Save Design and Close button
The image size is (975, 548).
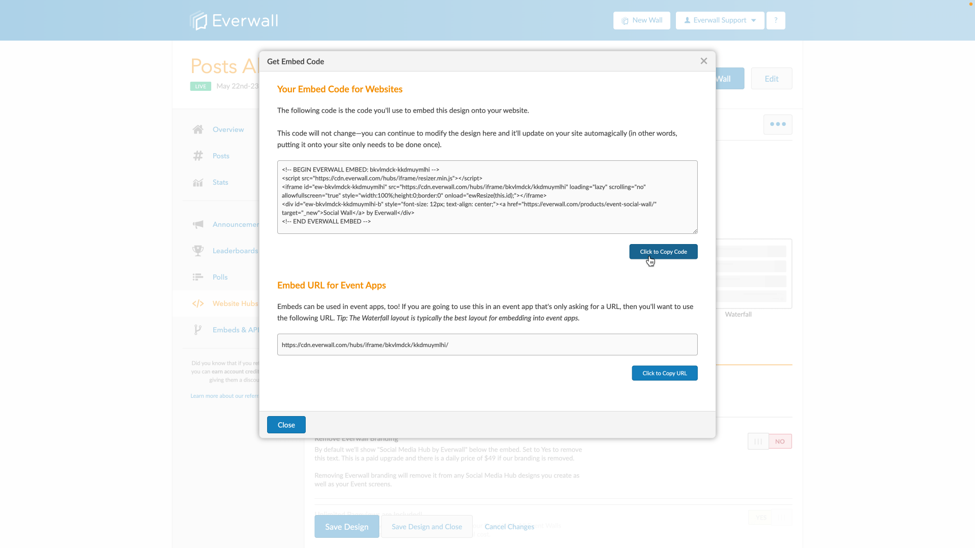pos(427,527)
